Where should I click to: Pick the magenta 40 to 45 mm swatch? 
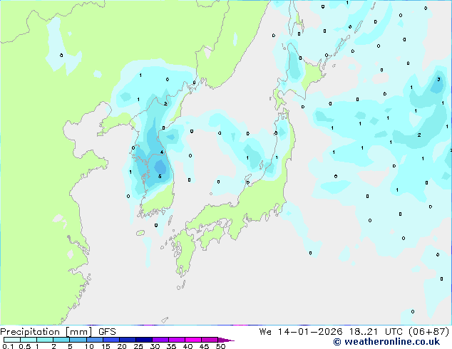193,340
